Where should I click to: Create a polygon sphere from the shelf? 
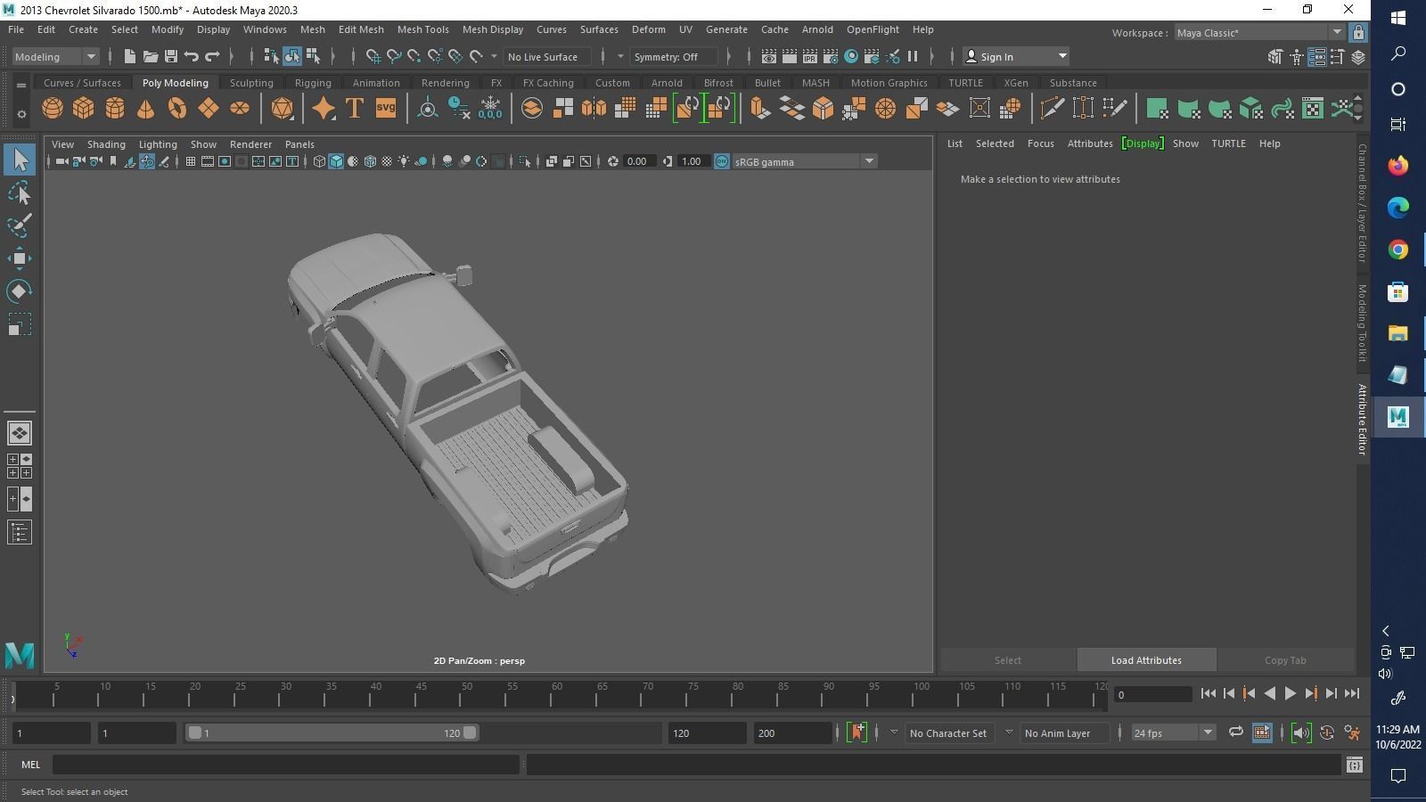[x=53, y=109]
